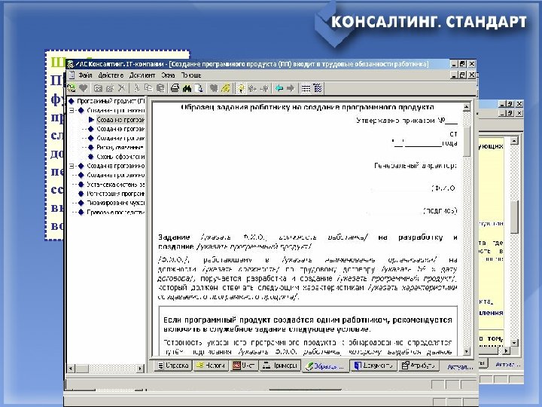Image resolution: width=542 pixels, height=407 pixels.
Task: Click the document icon left of Файл menu
Action: (x=72, y=75)
